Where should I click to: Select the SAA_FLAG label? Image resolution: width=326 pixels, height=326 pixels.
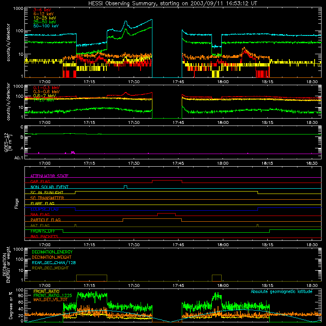pyautogui.click(x=40, y=214)
